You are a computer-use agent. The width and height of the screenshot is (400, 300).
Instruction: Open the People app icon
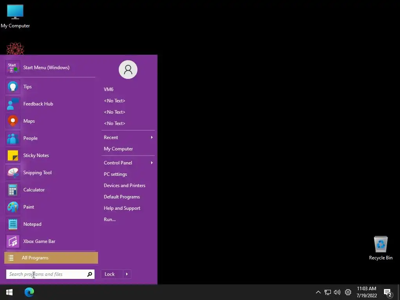tap(13, 138)
